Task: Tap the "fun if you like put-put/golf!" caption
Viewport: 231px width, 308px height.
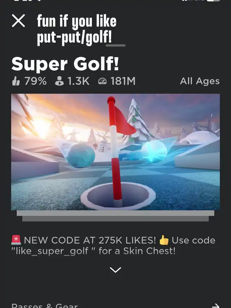Action: coord(77,29)
